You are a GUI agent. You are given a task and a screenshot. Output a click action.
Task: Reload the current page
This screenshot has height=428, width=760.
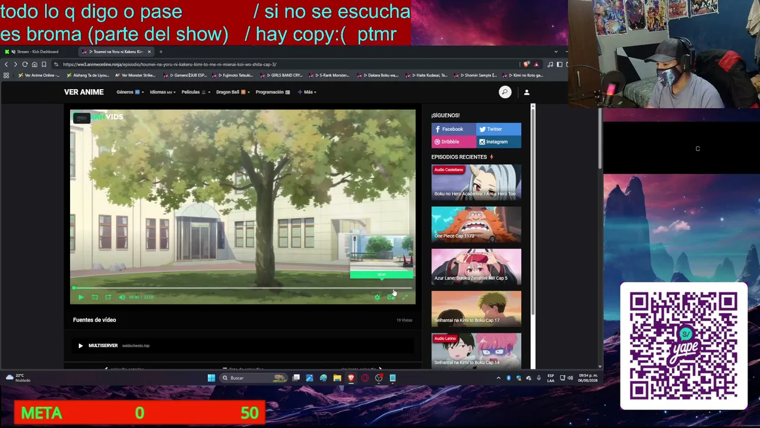point(25,64)
